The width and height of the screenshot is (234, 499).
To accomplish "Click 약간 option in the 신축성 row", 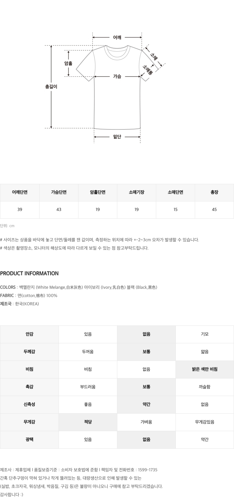I will point(146,404).
